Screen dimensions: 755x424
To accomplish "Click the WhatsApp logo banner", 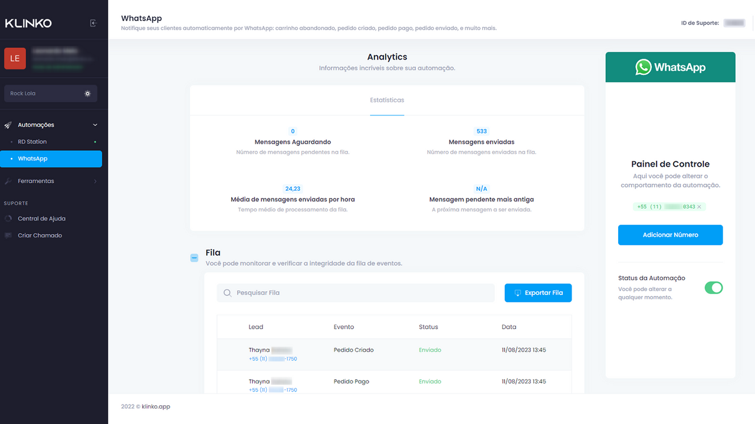I will tap(670, 67).
